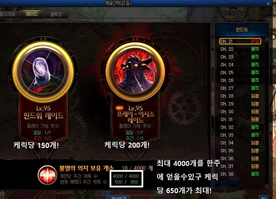276x199 pixels.
Task: Pick channel CH. 28 from the list
Action: click(x=240, y=96)
